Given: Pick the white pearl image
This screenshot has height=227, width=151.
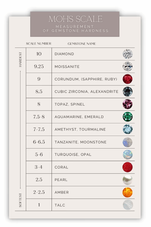Looking at the screenshot, I should [128, 180].
